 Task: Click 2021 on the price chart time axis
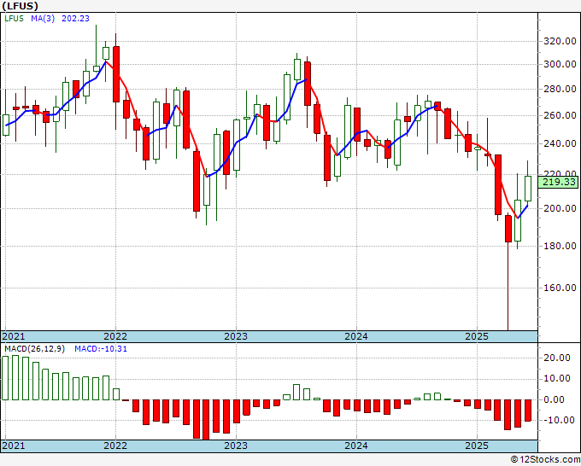click(x=14, y=336)
